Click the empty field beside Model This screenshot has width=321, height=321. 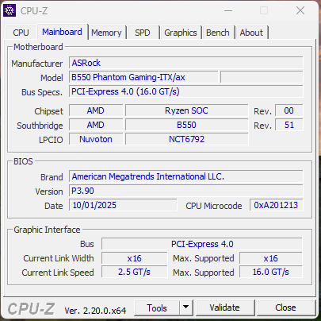(262, 77)
